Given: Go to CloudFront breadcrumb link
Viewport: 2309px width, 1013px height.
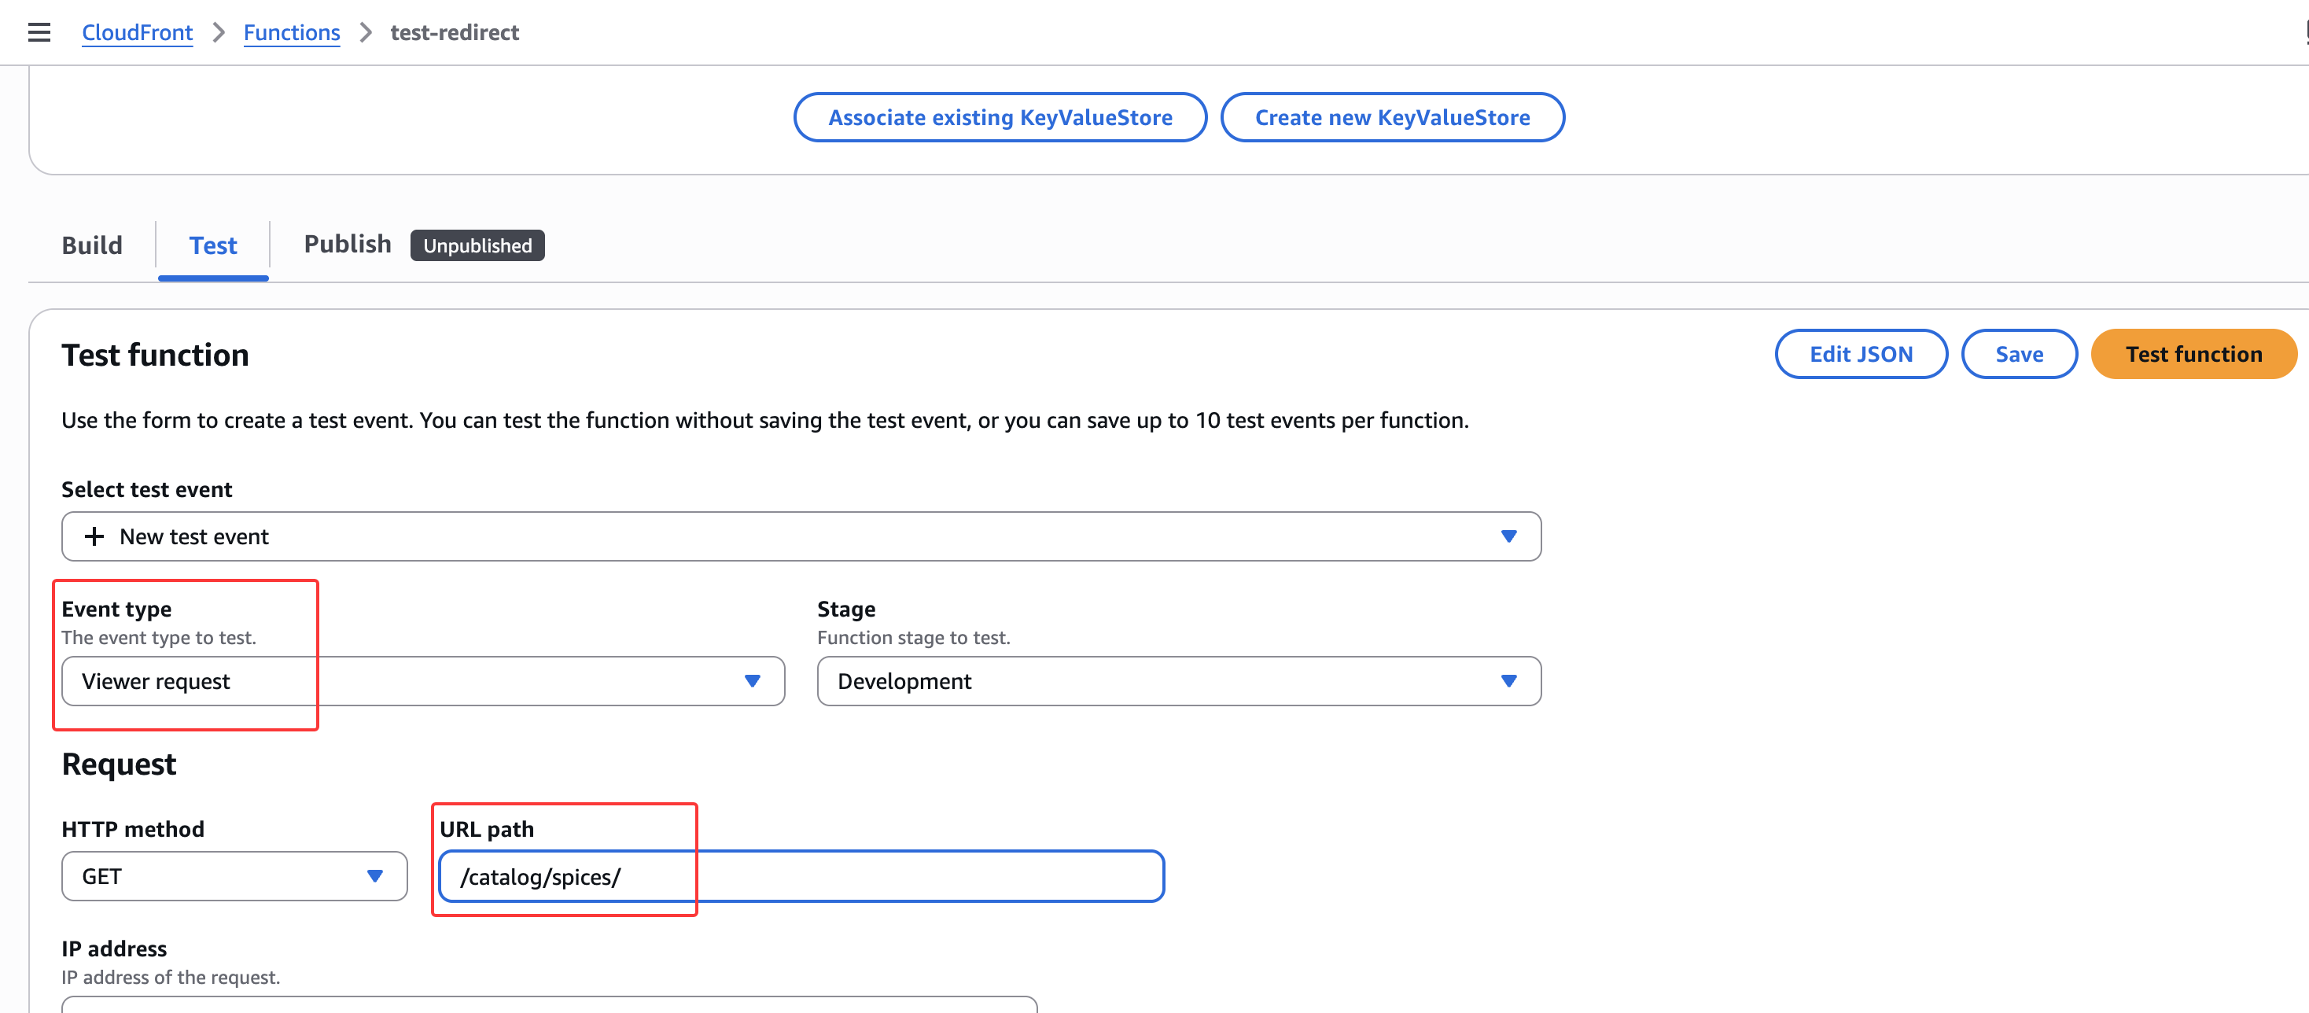Looking at the screenshot, I should 137,32.
